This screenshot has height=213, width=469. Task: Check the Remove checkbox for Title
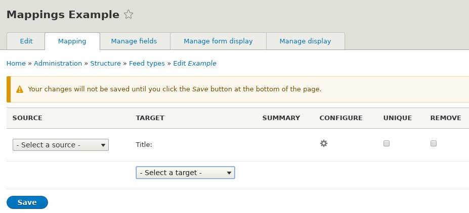pos(434,143)
